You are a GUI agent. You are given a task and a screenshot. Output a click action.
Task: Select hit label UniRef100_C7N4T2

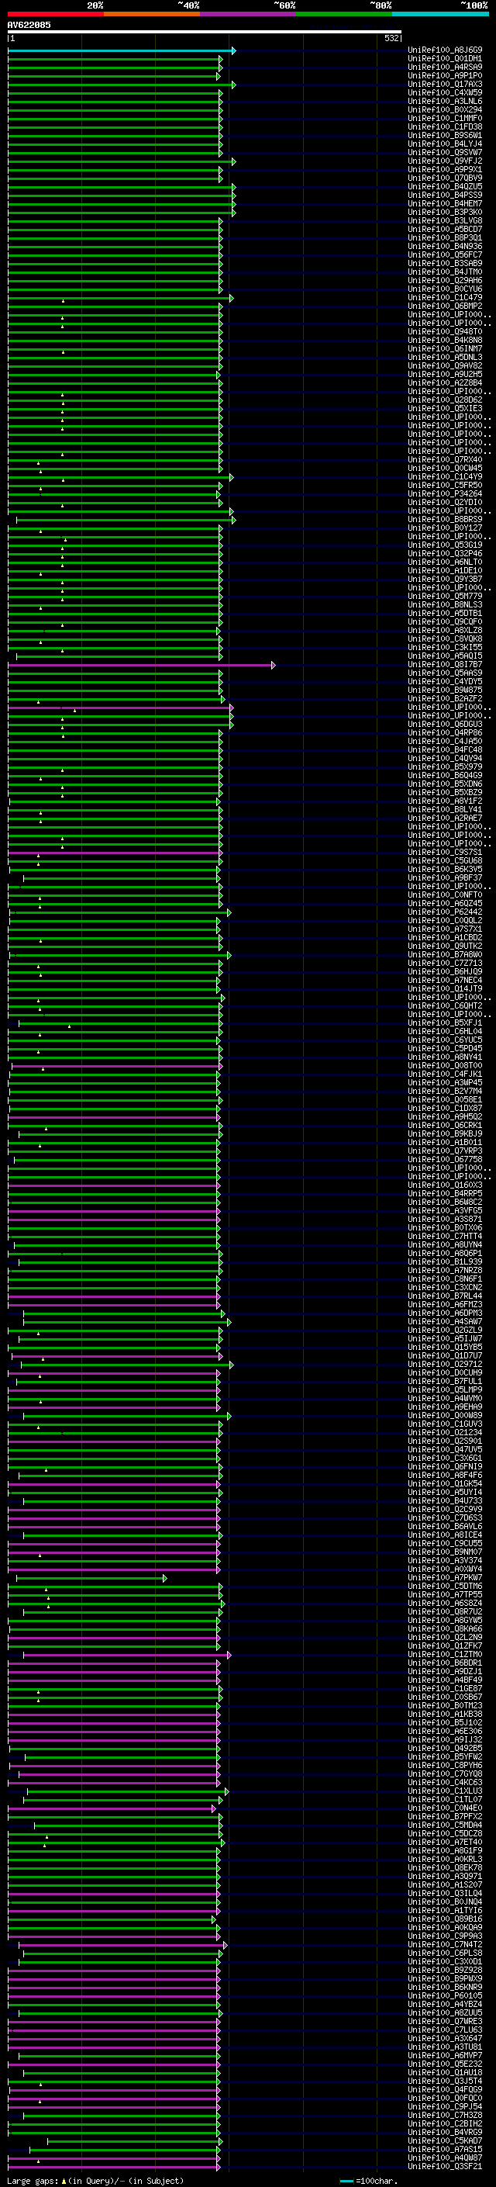[x=445, y=1944]
